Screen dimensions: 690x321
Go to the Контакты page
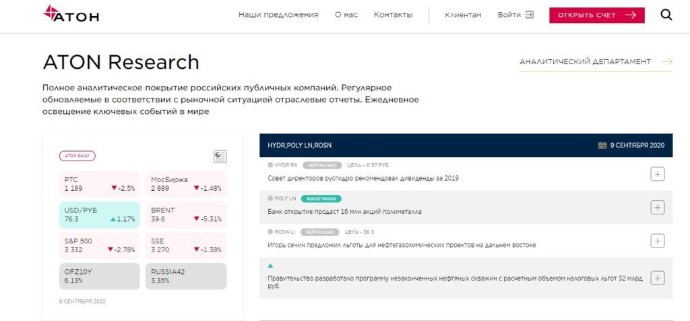pyautogui.click(x=393, y=15)
